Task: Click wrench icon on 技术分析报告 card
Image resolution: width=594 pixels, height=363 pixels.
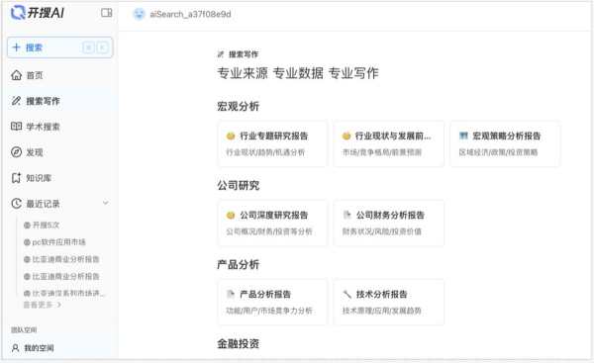Action: tap(347, 294)
